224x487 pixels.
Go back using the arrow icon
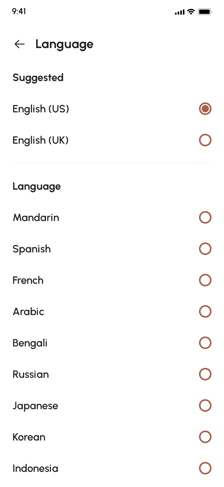pyautogui.click(x=20, y=44)
